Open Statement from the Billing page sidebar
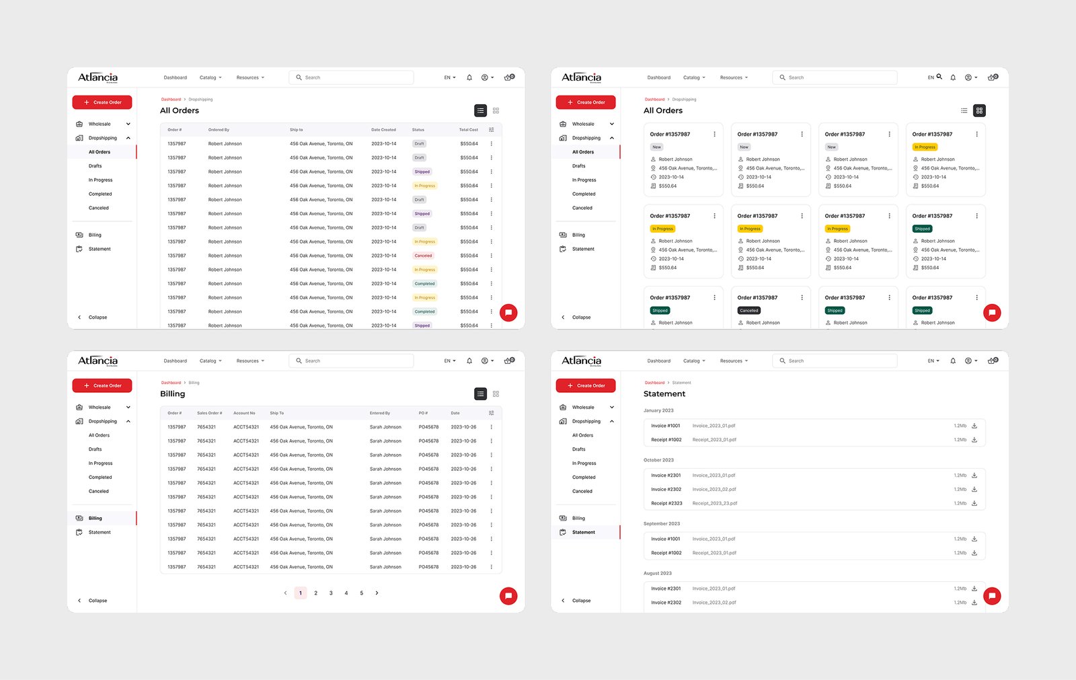Screen dimensions: 1076x680 (100, 532)
